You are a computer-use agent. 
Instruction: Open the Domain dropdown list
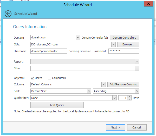coord(78,38)
